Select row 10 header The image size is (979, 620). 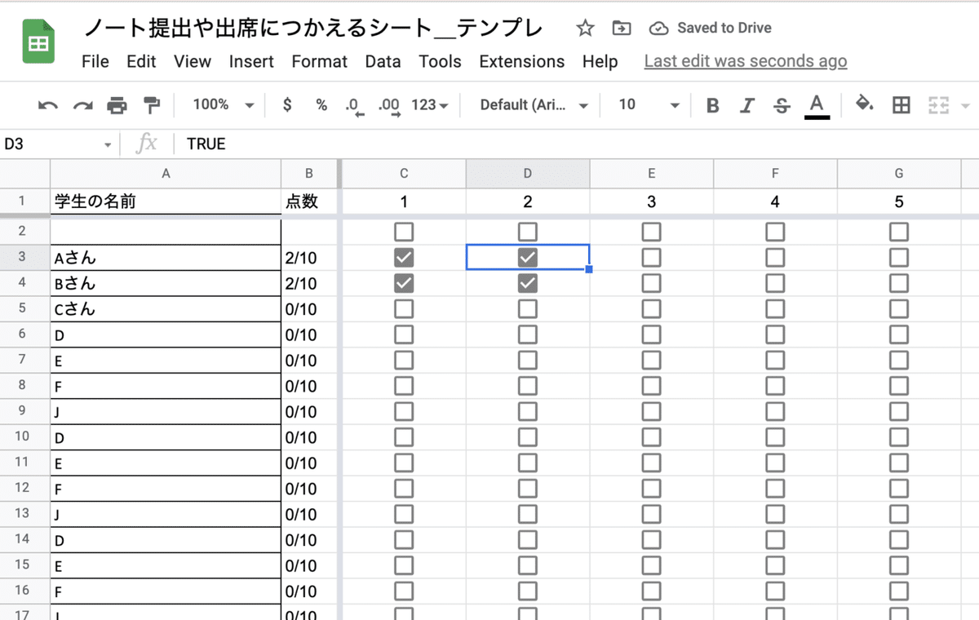coord(24,437)
